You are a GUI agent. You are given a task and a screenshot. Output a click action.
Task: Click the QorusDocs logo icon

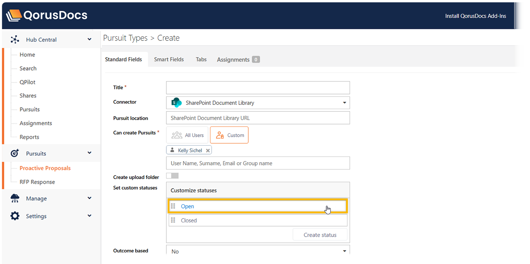tap(14, 16)
